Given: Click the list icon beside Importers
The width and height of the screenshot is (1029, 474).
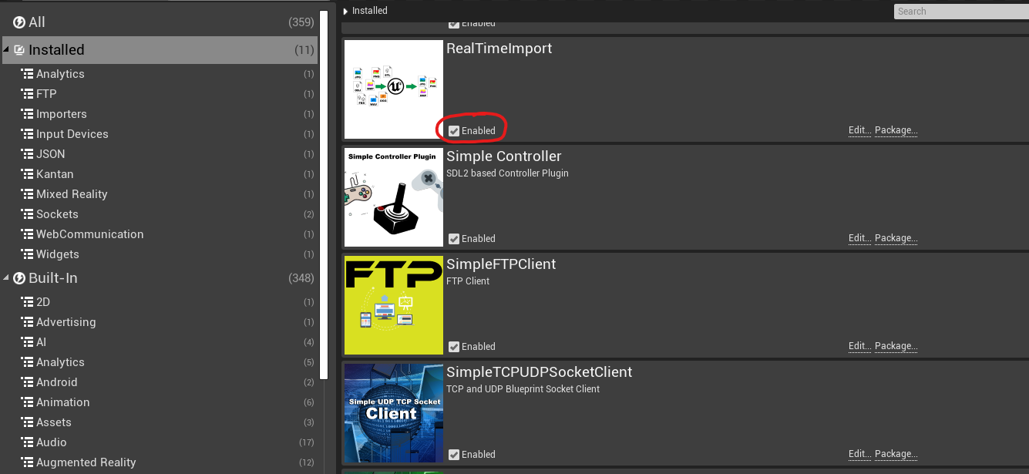Looking at the screenshot, I should (27, 114).
